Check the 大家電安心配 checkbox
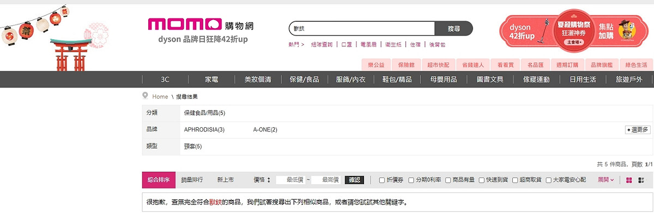Screen dimensions: 654x213 click(549, 180)
